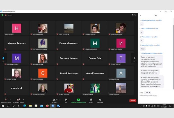Screen dimensions: 174x118
Task: Open Windows Start menu on taskbar
Action: (2, 106)
